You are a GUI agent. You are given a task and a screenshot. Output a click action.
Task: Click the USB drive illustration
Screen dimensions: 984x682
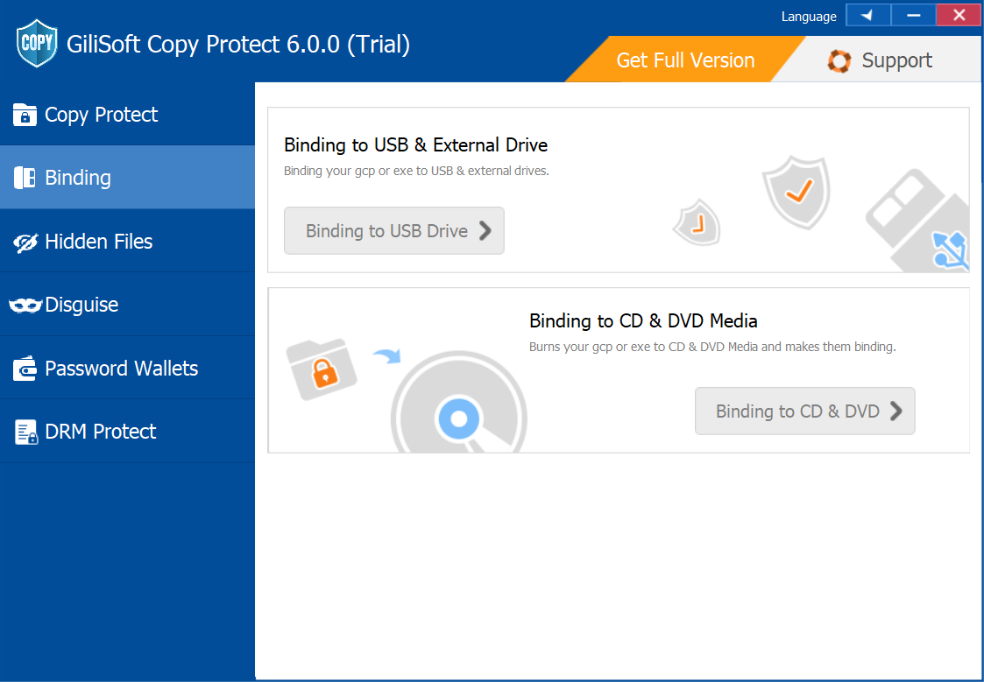coord(917,221)
